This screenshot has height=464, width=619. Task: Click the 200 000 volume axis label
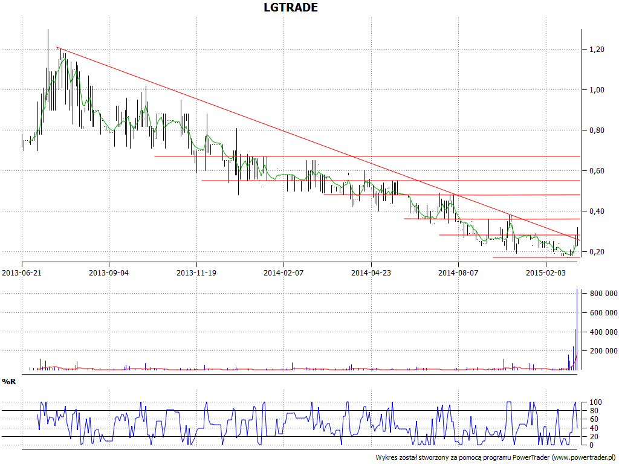[x=599, y=351]
